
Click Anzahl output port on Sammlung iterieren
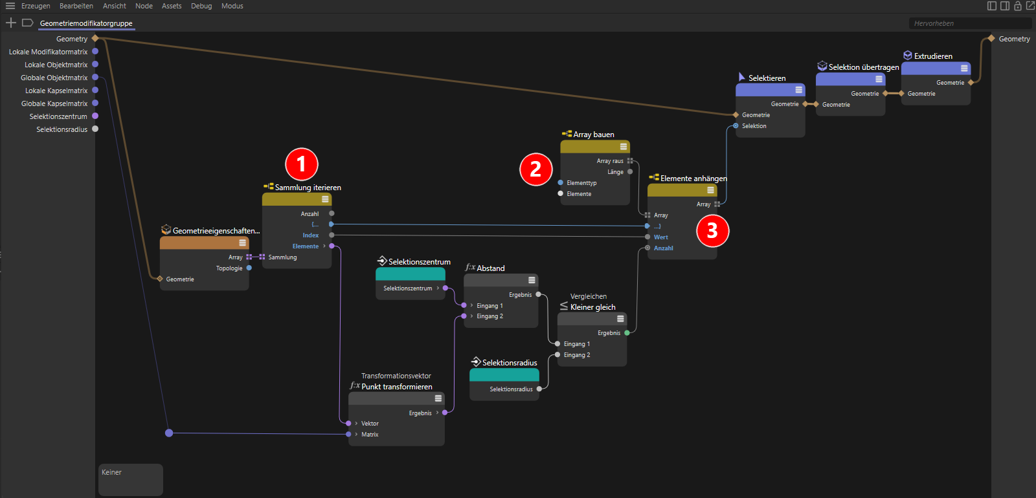[332, 213]
